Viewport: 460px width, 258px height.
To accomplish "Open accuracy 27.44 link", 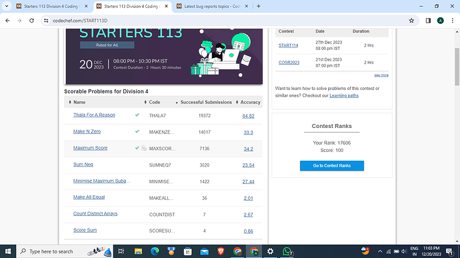I will pos(248,182).
